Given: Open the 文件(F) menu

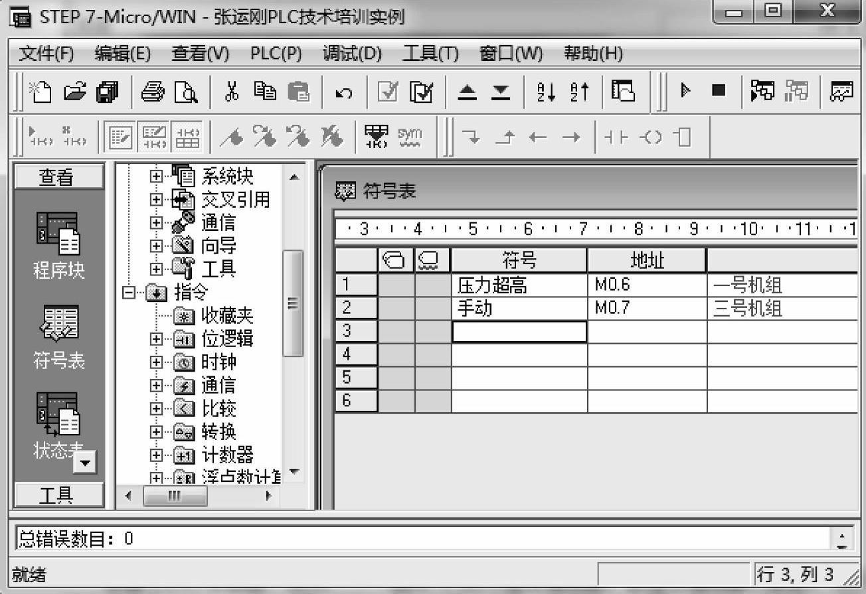Looking at the screenshot, I should pos(46,54).
